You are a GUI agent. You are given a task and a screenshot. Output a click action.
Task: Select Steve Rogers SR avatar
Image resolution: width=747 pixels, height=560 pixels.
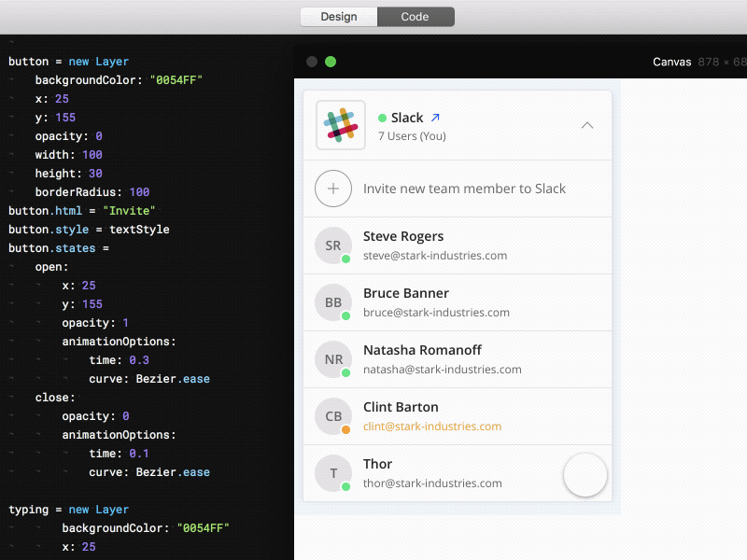pyautogui.click(x=333, y=245)
